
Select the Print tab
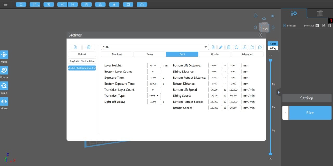pyautogui.click(x=182, y=54)
